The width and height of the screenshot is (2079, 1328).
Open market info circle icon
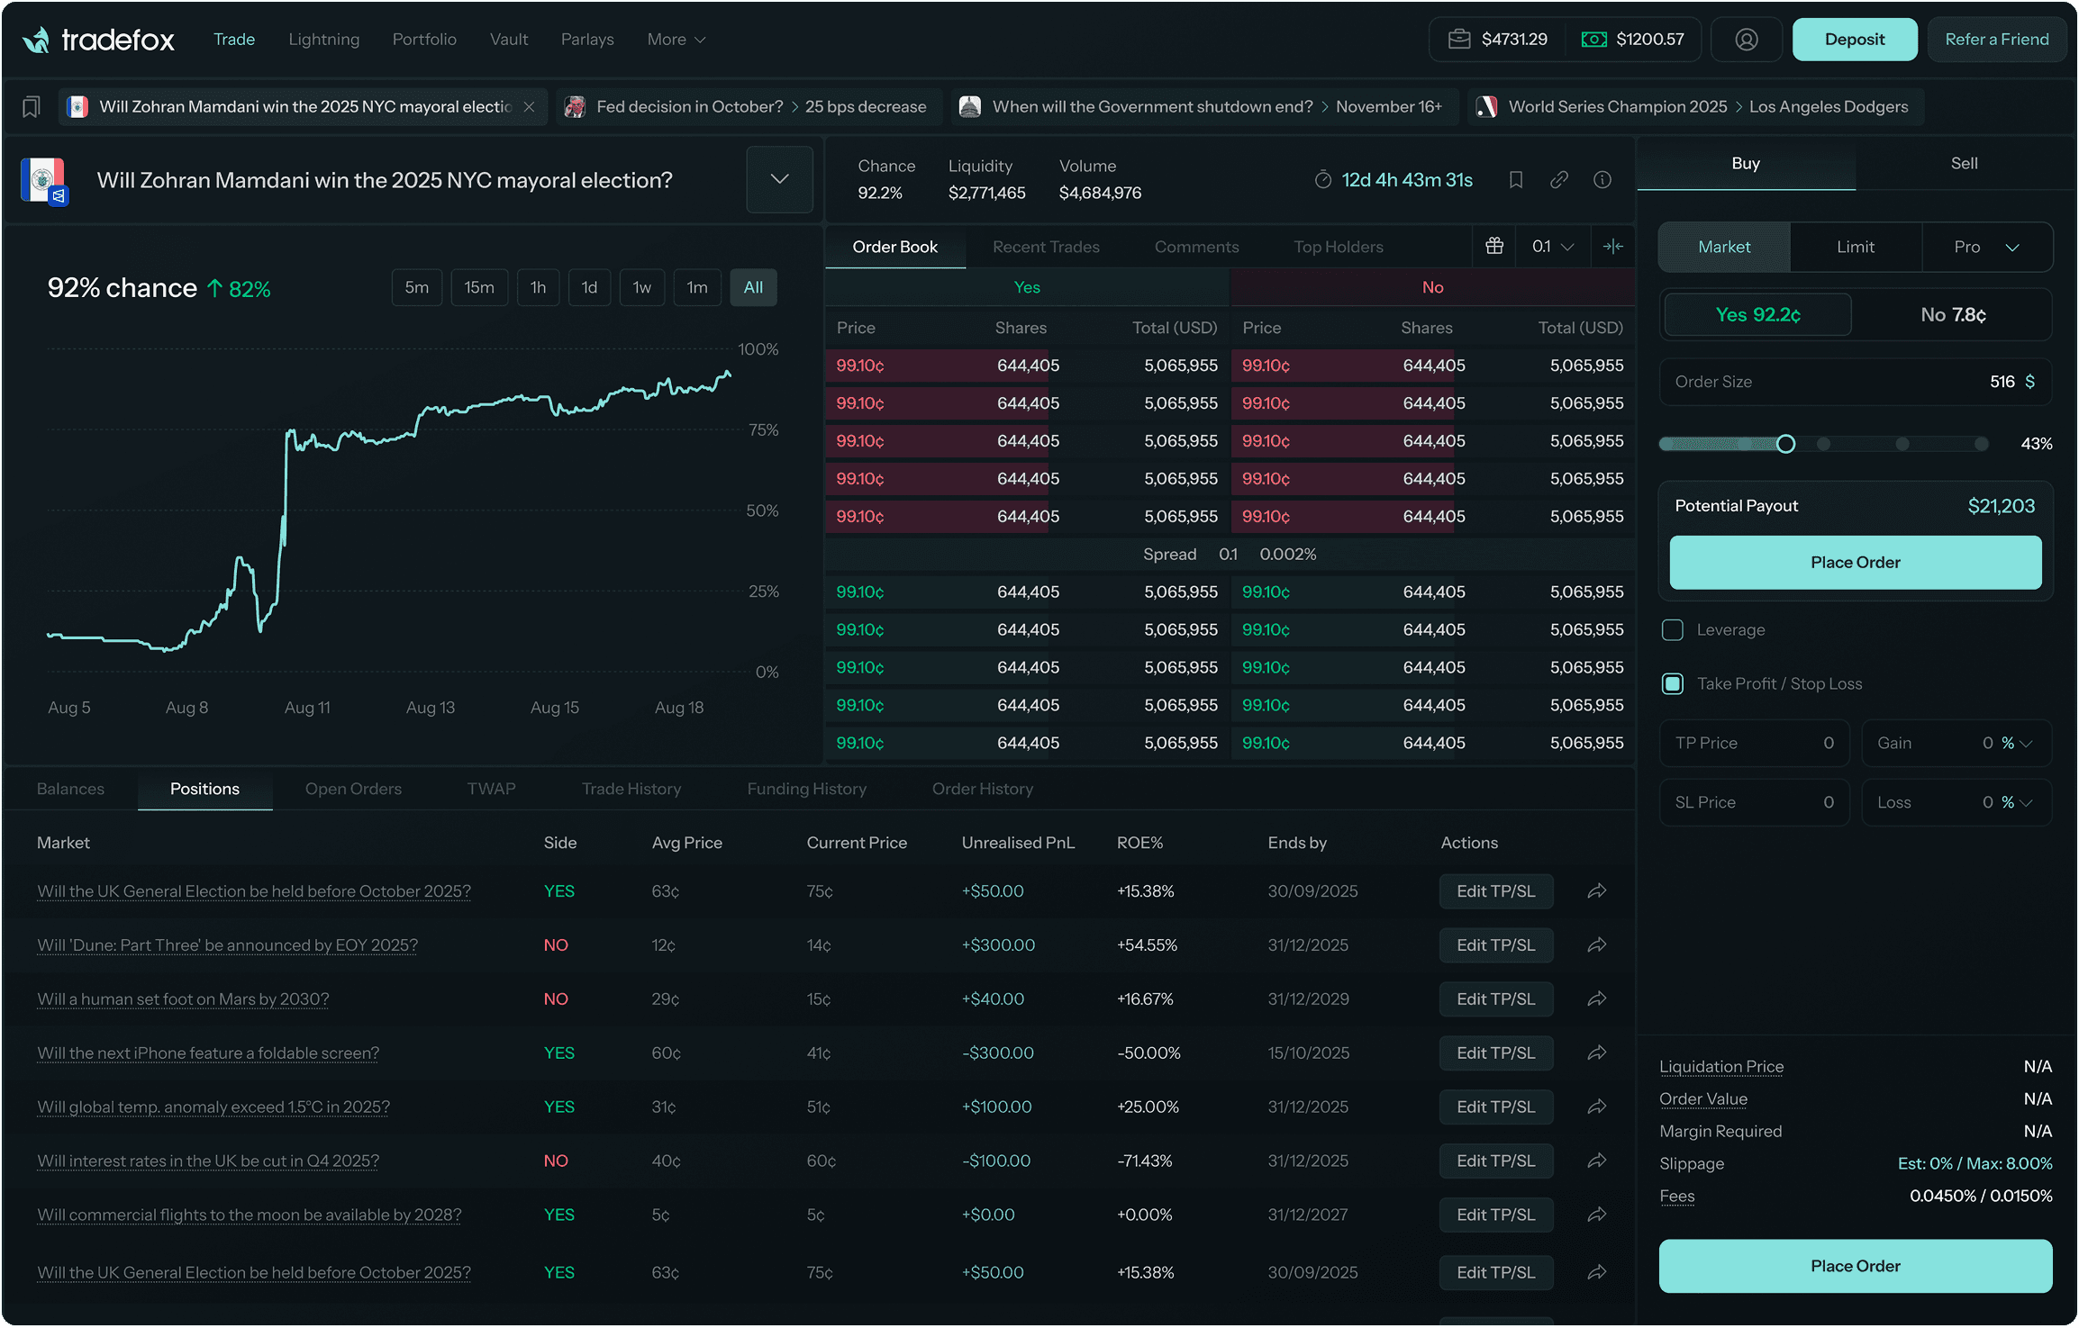tap(1602, 180)
